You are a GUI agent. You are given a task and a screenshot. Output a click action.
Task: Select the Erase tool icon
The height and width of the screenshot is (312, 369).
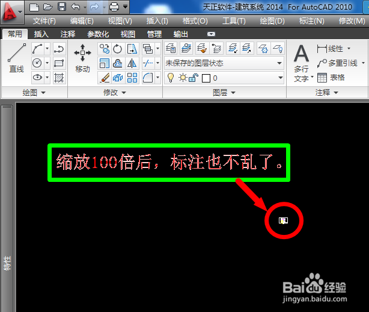[x=104, y=77]
